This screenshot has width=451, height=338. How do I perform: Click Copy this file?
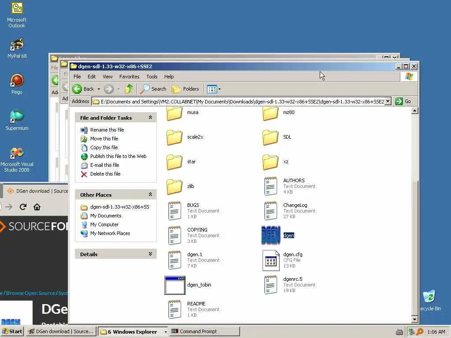click(104, 147)
